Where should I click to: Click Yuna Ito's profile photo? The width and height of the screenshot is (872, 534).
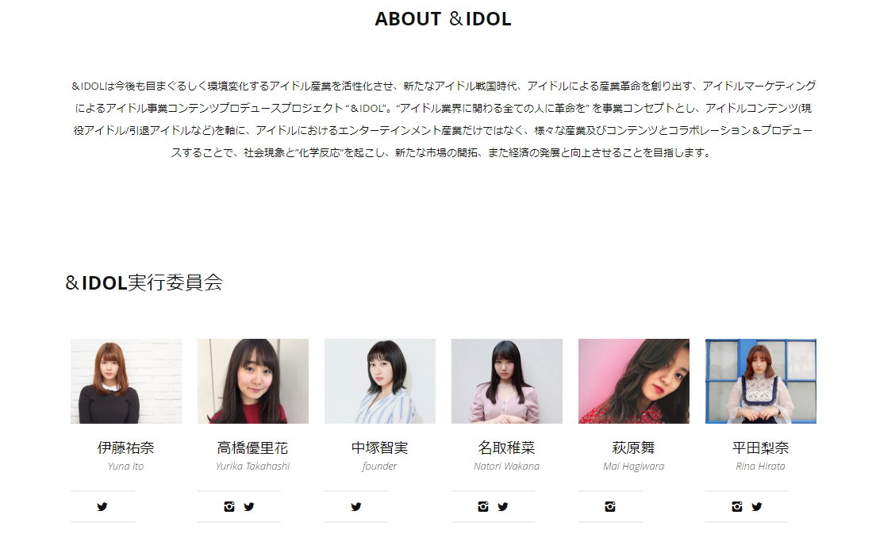[x=126, y=381]
